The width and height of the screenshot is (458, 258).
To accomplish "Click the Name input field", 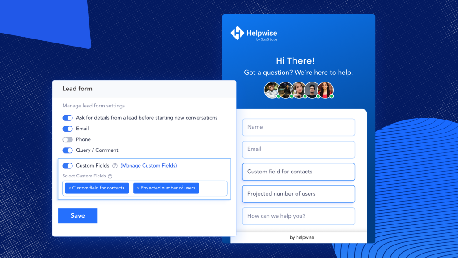I will coord(298,127).
